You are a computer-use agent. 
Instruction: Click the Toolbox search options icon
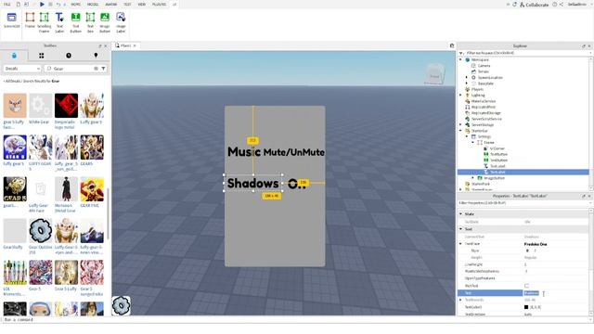pos(96,69)
